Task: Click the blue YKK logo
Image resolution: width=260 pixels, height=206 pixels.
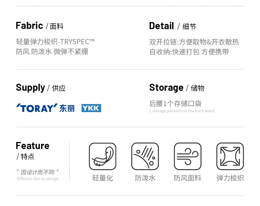Action: click(x=91, y=108)
